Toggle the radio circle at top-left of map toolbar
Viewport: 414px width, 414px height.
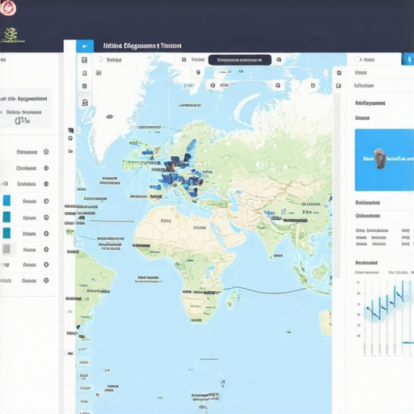pyautogui.click(x=100, y=60)
